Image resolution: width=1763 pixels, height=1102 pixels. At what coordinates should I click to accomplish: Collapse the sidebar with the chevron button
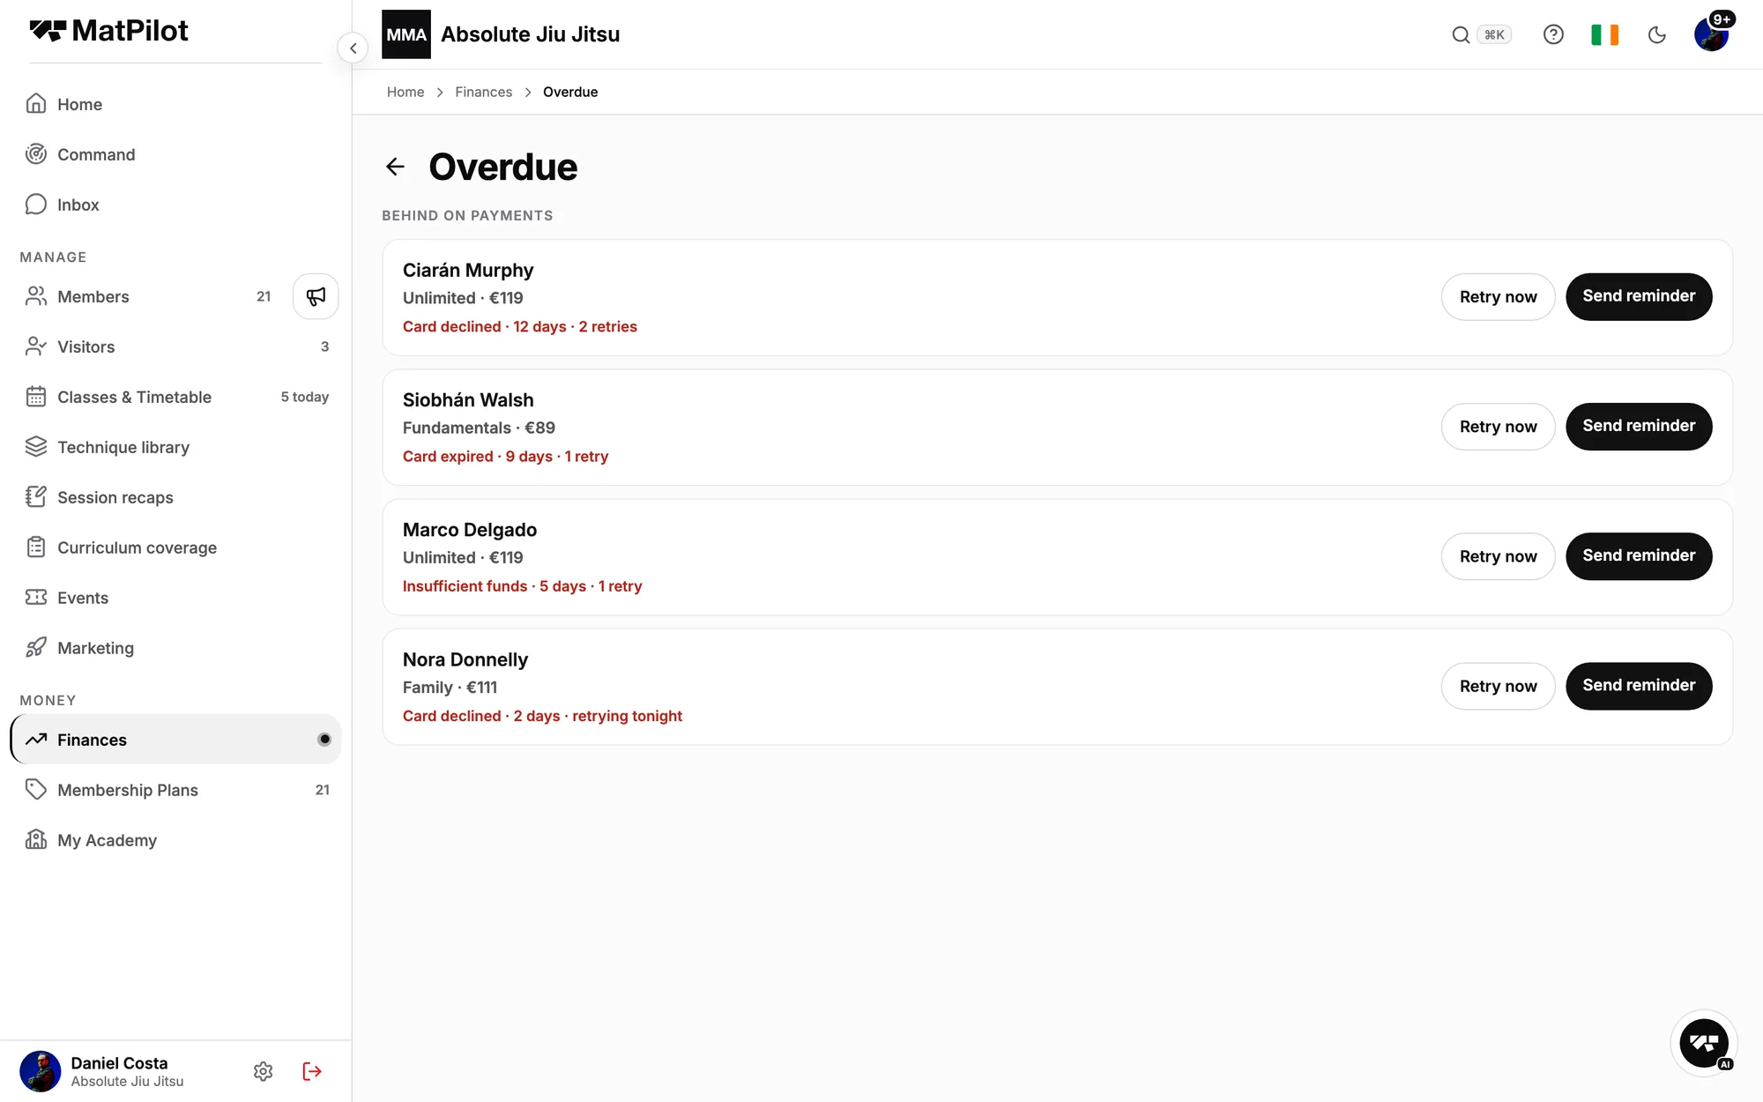click(353, 48)
